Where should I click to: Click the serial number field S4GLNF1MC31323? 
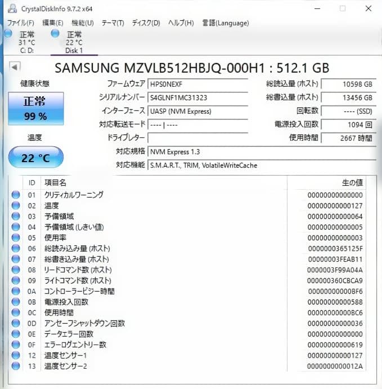click(x=198, y=97)
